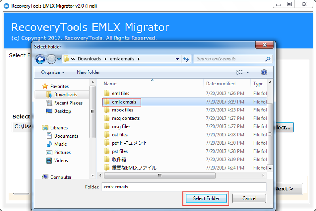Click the 收件箱 folder icon
316x211 pixels.
click(107, 159)
